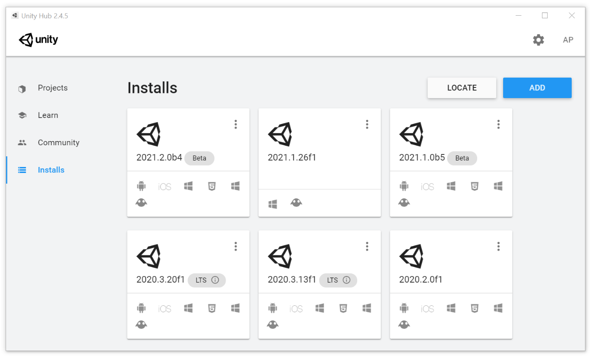Click the Windows module icon under 2021.1.26f1
Image resolution: width=593 pixels, height=358 pixels.
tap(273, 203)
